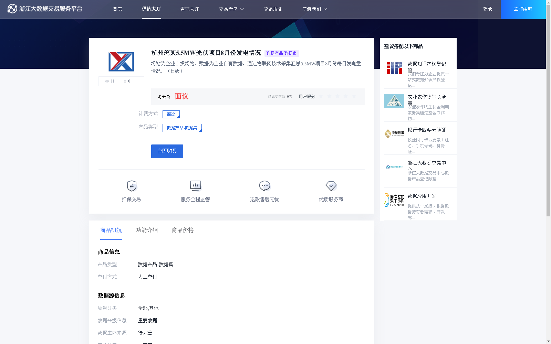The width and height of the screenshot is (551, 344).
Task: Click the 浙江大数据交易中心 item logo
Action: coord(394,167)
